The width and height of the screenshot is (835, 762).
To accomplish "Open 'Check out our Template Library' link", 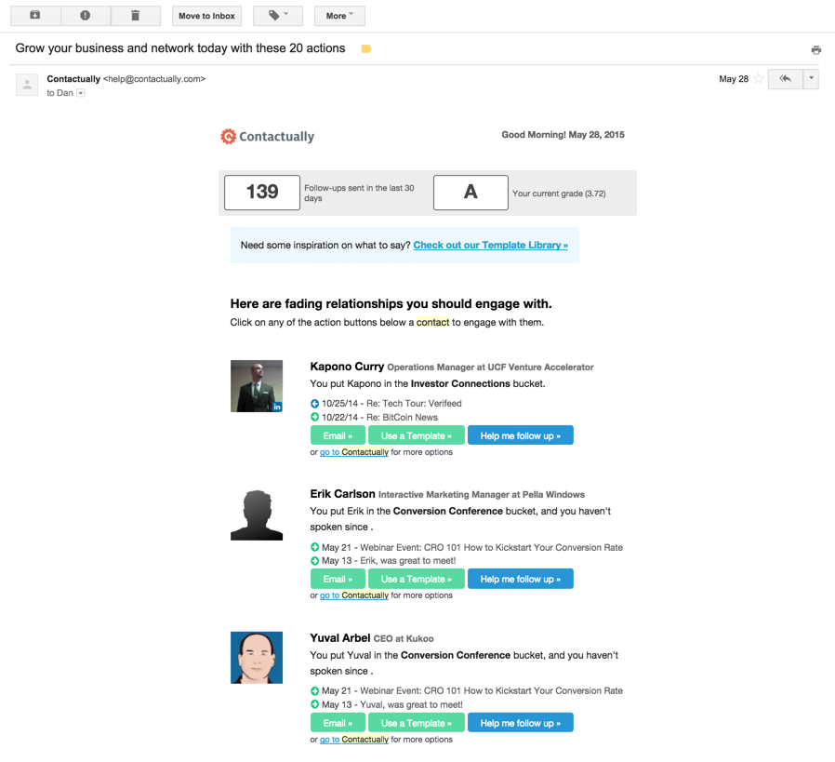I will click(490, 245).
